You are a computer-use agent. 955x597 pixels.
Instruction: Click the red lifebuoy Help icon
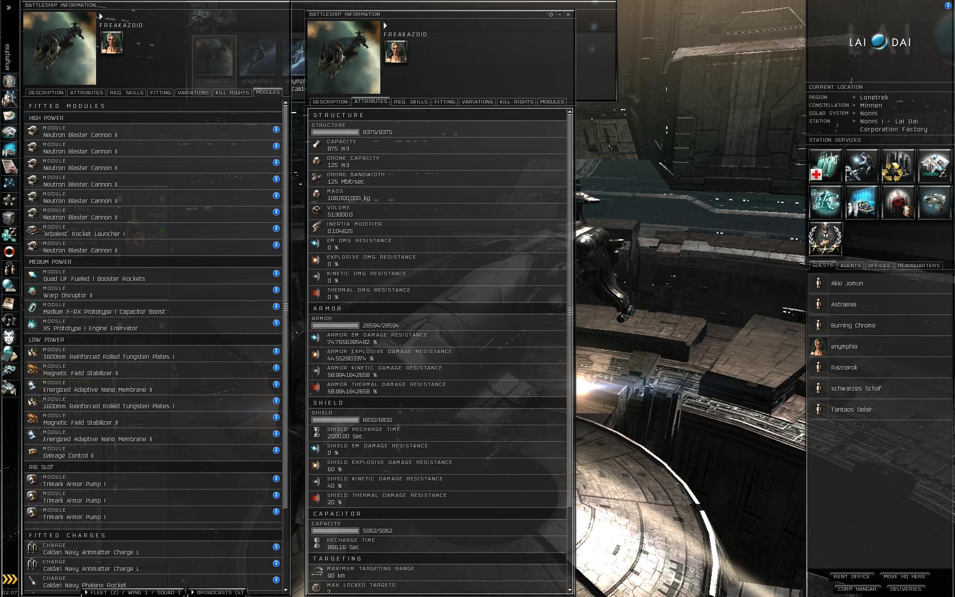(x=9, y=251)
